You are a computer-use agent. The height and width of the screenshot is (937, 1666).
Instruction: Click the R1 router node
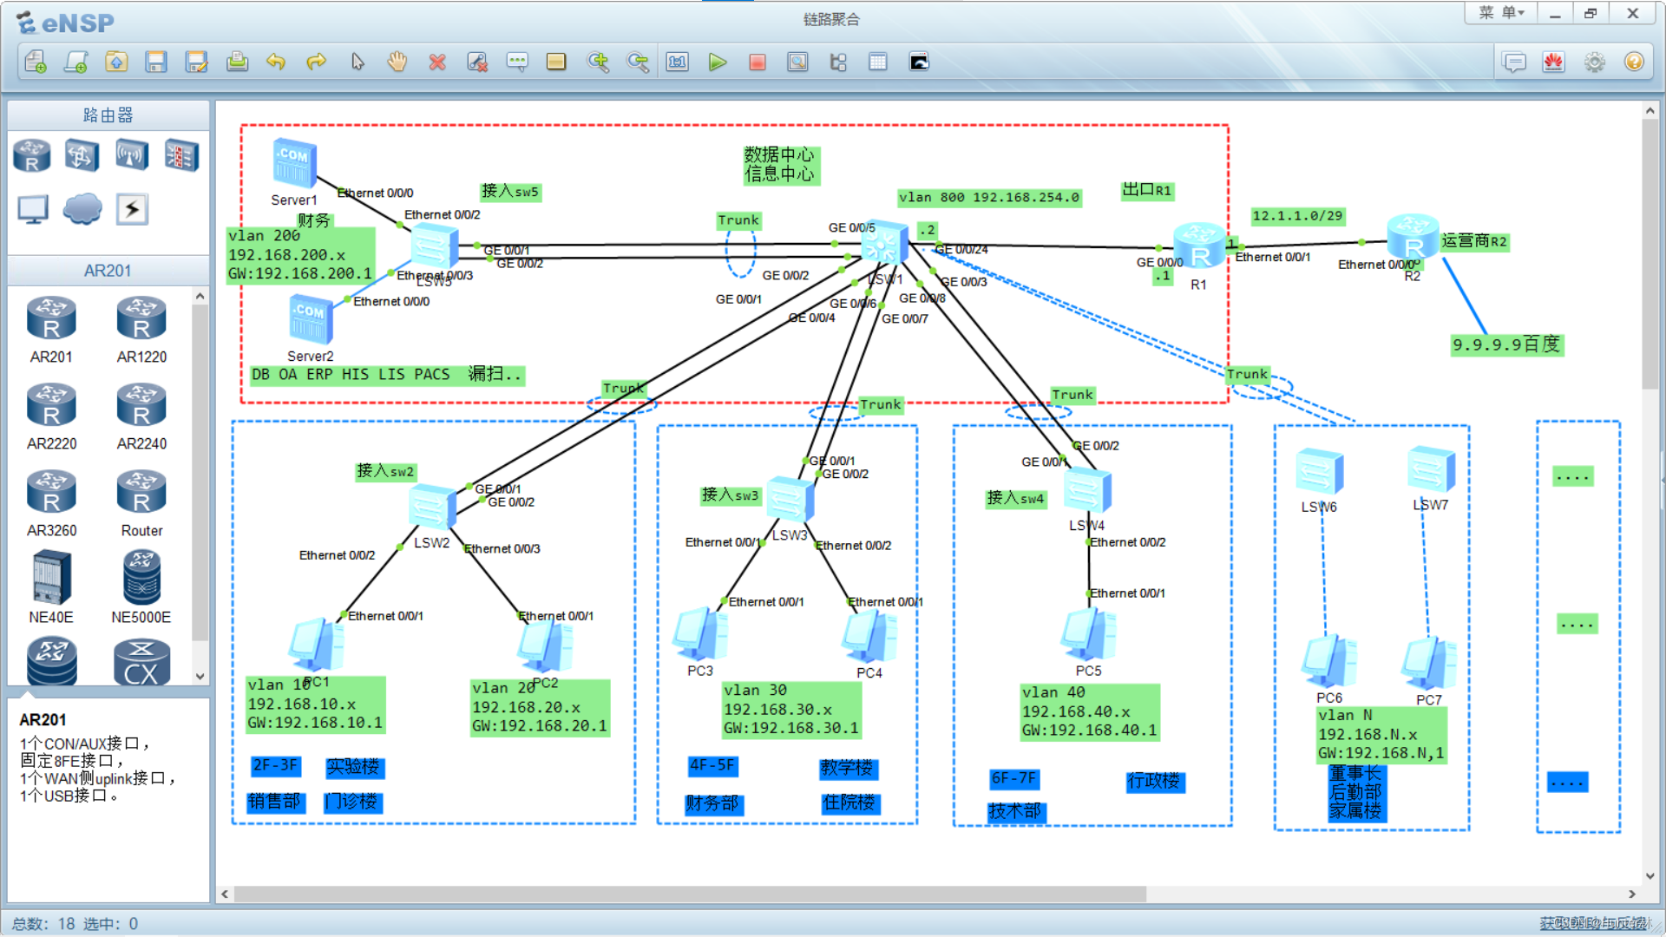[1198, 246]
